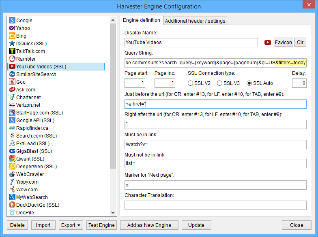This screenshot has height=237, width=318.
Task: Click the StartPage.com icon
Action: (x=12, y=112)
